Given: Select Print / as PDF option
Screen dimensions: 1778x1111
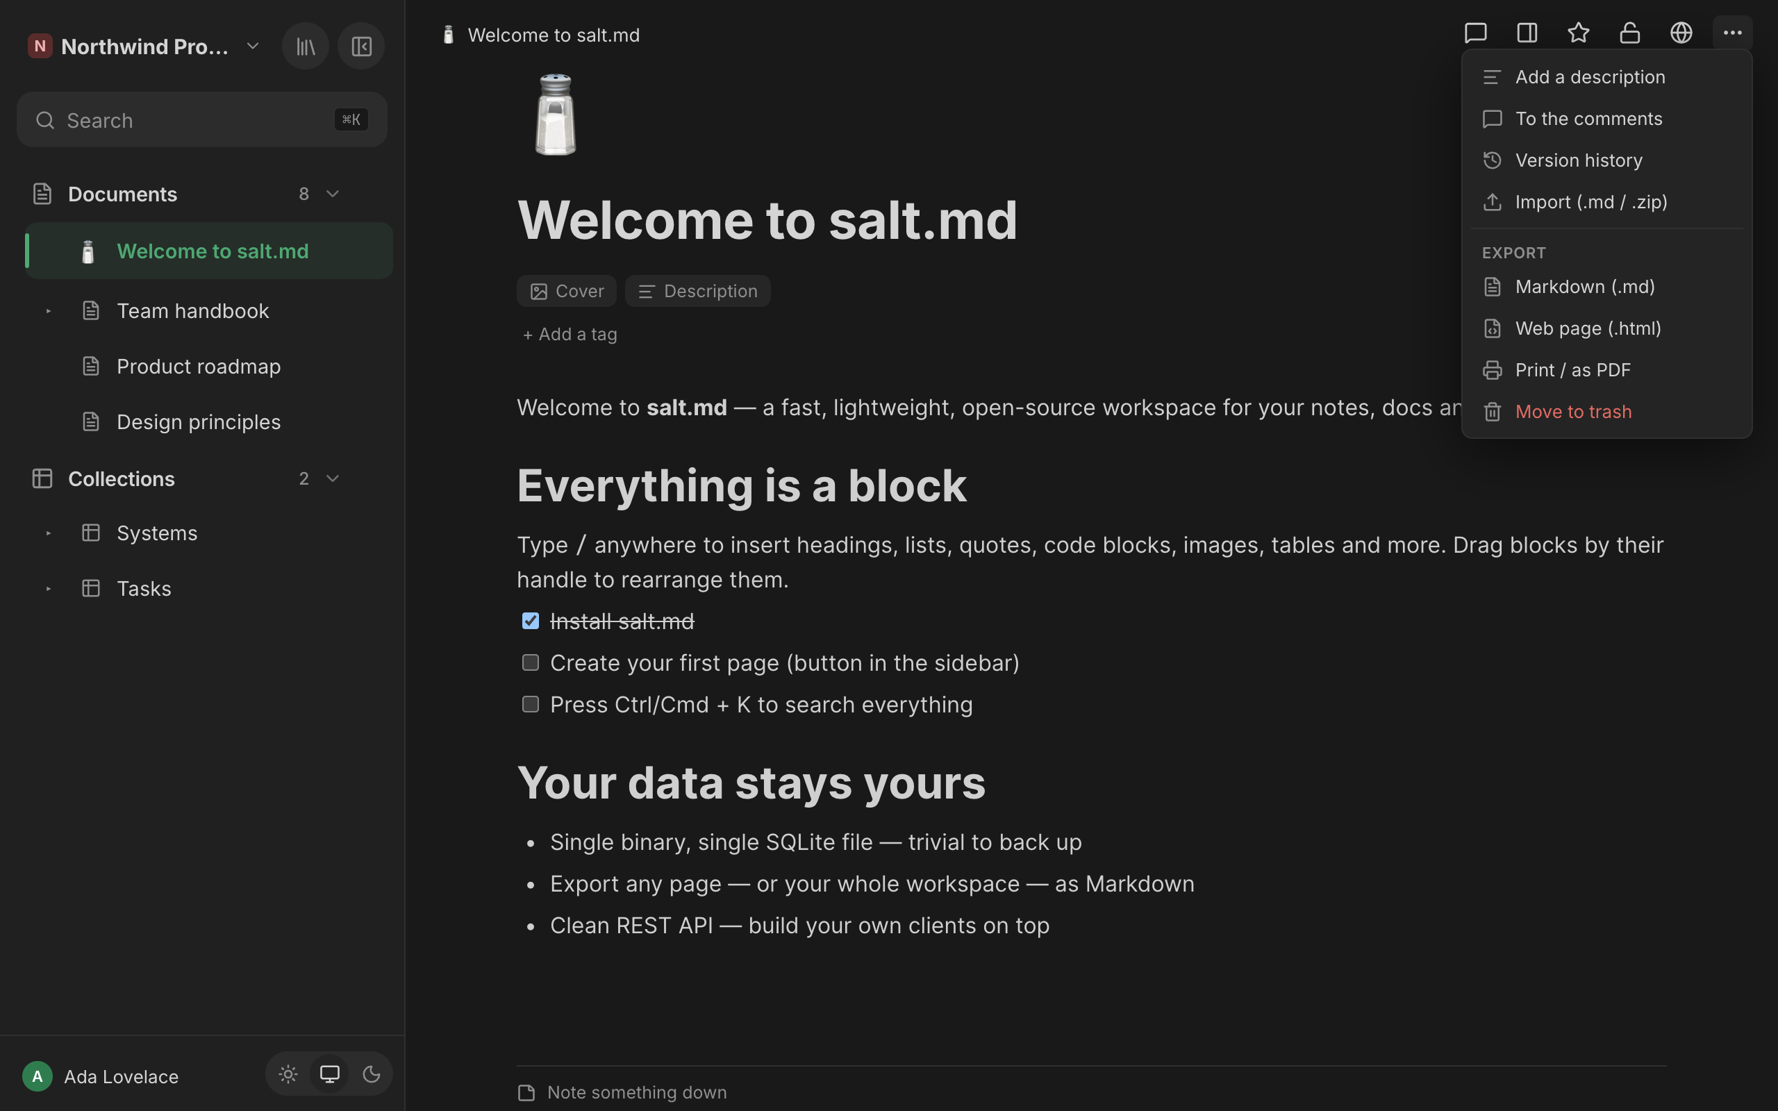Looking at the screenshot, I should pos(1607,369).
